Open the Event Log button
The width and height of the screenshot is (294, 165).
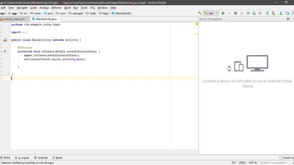(286, 158)
